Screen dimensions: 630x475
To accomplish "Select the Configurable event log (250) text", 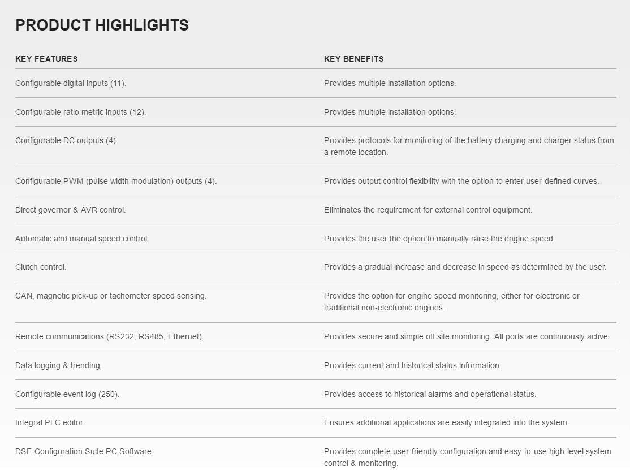I will (67, 394).
